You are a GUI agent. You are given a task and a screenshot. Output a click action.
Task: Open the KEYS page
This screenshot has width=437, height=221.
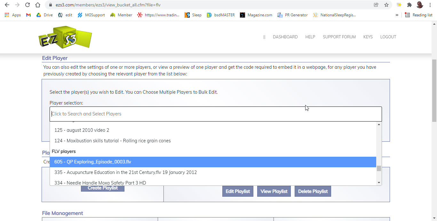pyautogui.click(x=368, y=37)
